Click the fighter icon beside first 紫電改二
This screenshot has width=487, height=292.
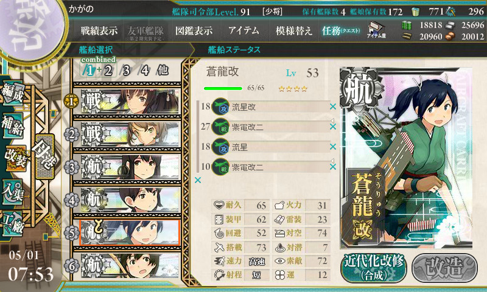[220, 127]
